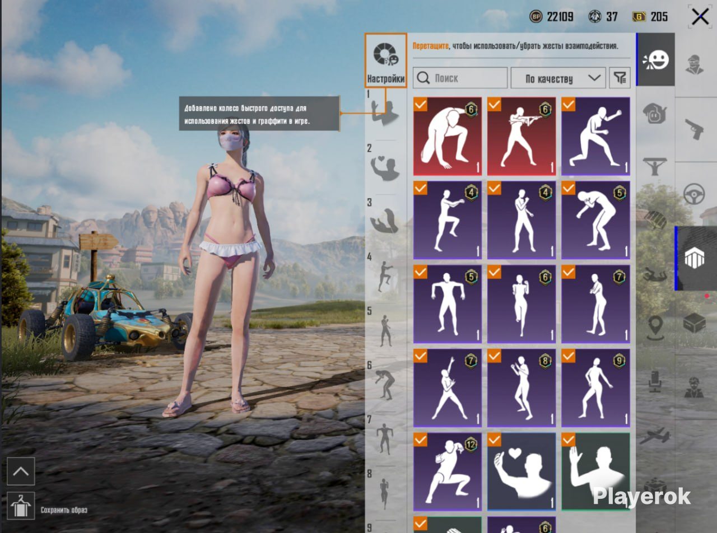Select the white striped crate category tab

coord(696,258)
